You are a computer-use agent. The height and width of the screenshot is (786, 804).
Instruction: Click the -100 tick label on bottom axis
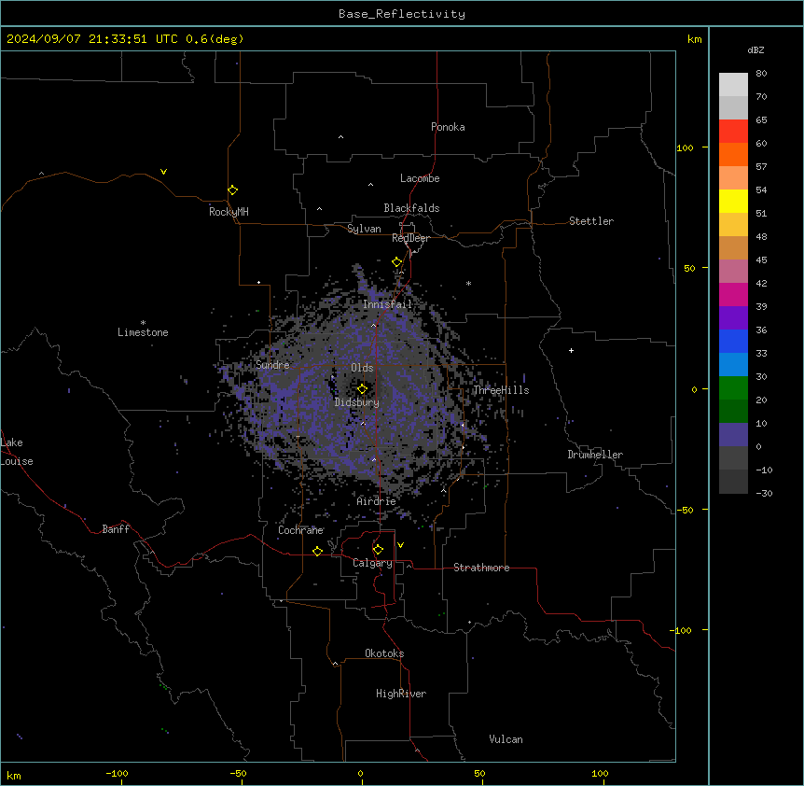click(x=117, y=773)
